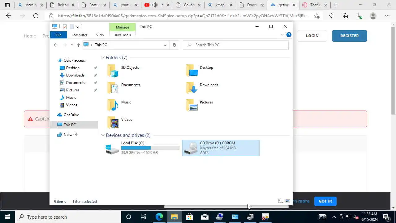The height and width of the screenshot is (223, 396).
Task: Go back in Edge browser
Action: click(9, 16)
